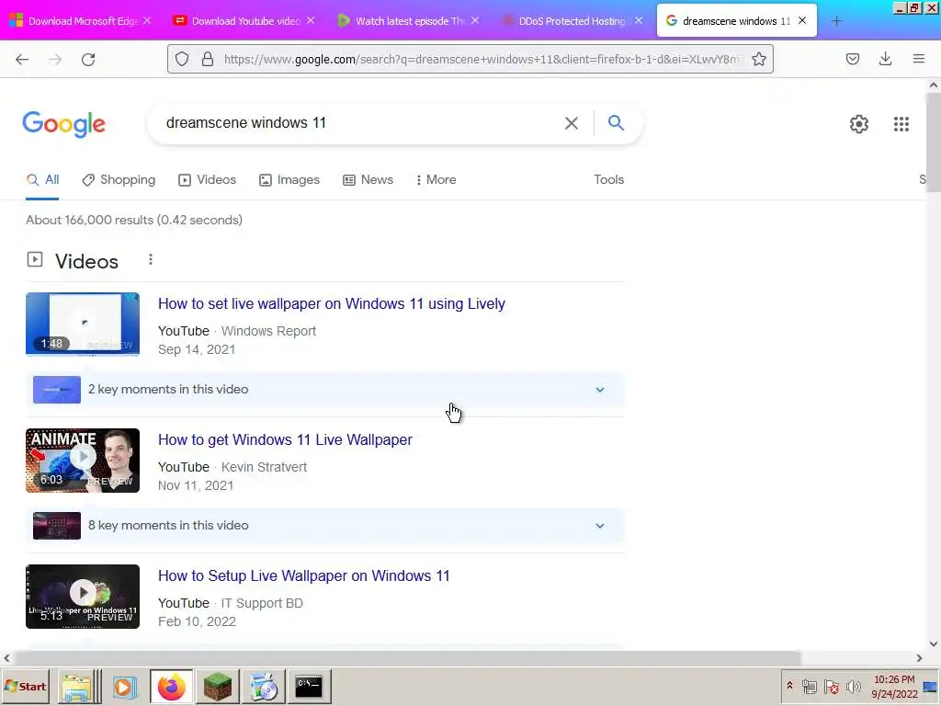Open the Windows Start menu

(x=25, y=687)
